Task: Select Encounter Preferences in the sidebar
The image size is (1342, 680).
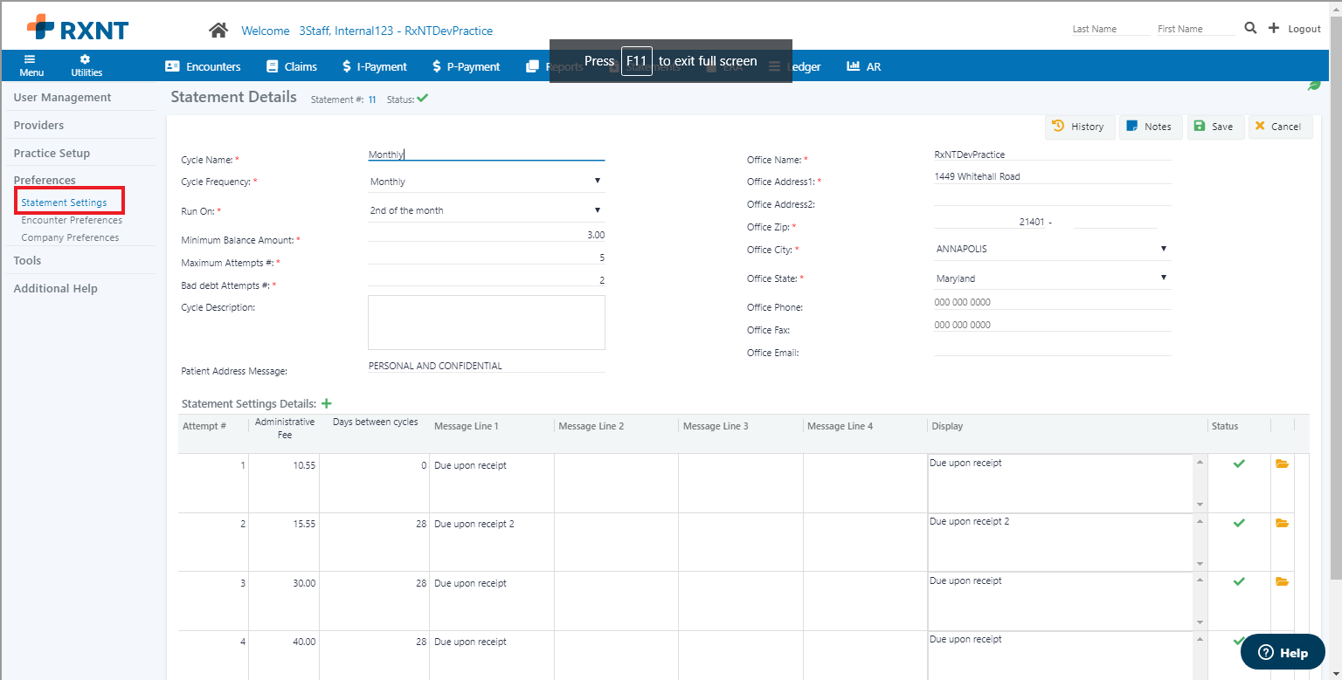Action: click(72, 220)
